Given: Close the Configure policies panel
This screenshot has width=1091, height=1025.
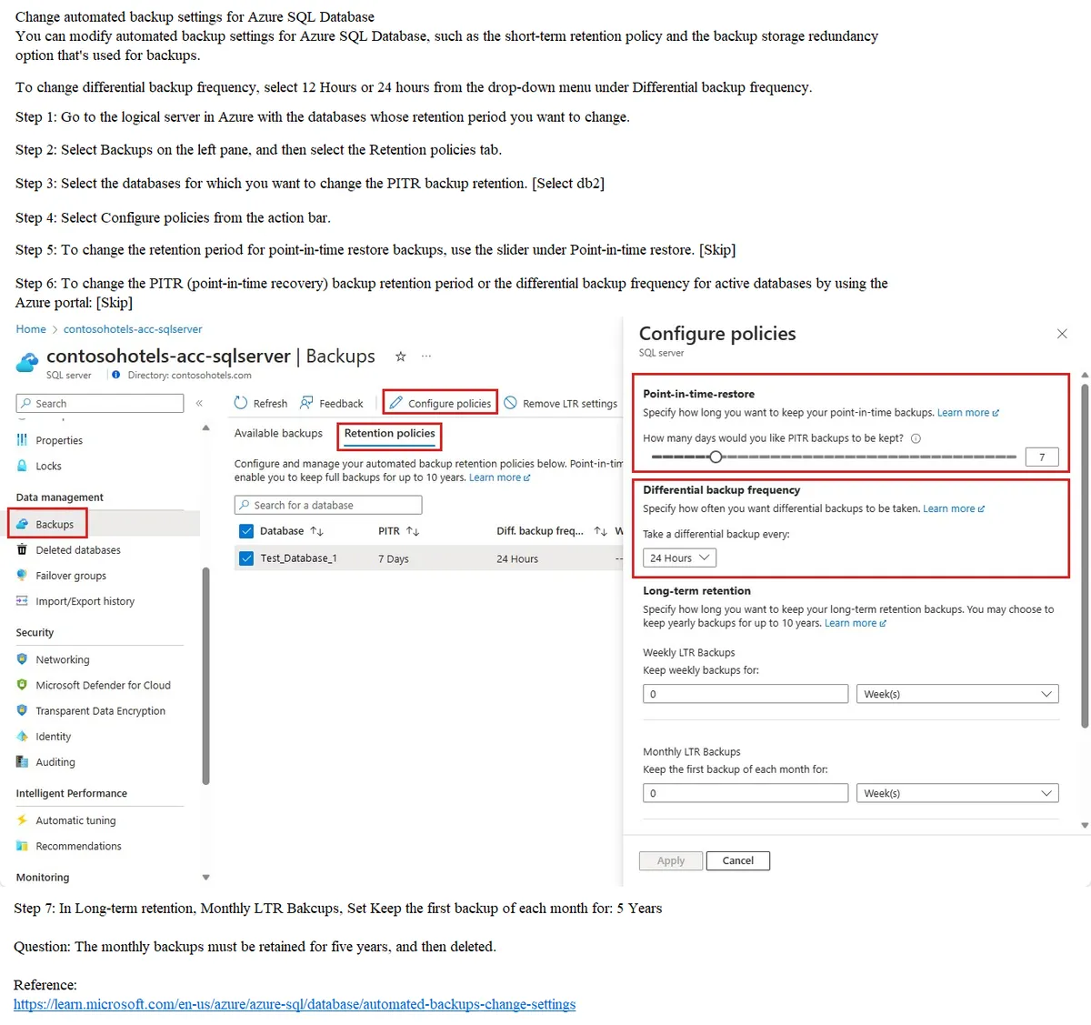Looking at the screenshot, I should pos(1062,334).
